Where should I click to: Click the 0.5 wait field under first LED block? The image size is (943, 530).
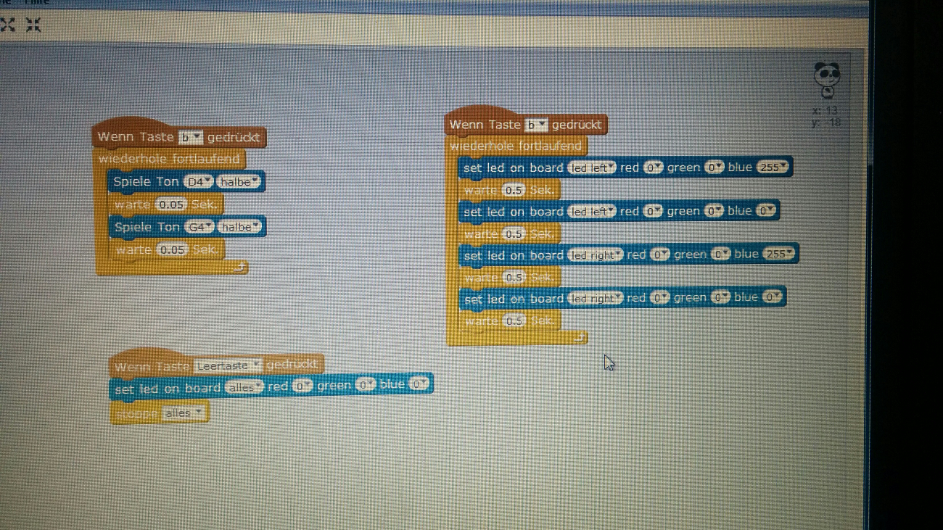point(514,191)
